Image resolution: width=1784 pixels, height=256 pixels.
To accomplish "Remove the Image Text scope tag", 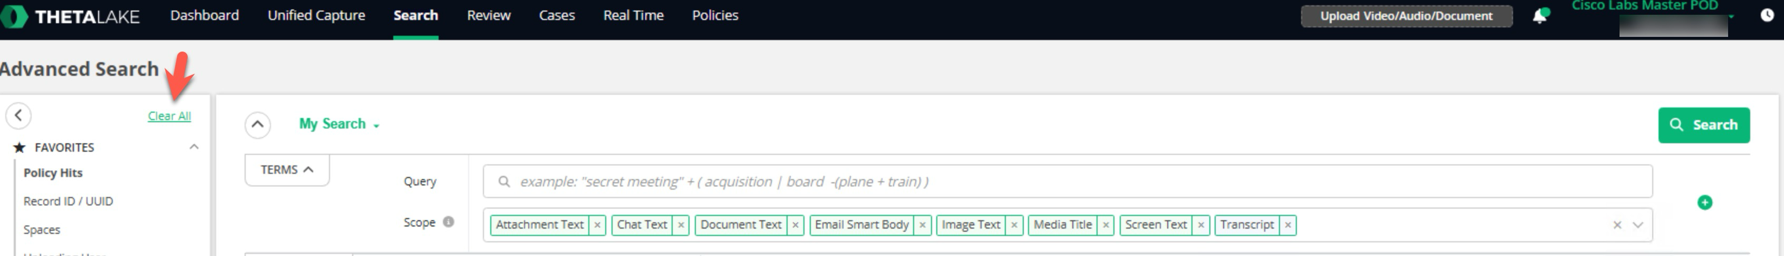I will pos(1014,225).
